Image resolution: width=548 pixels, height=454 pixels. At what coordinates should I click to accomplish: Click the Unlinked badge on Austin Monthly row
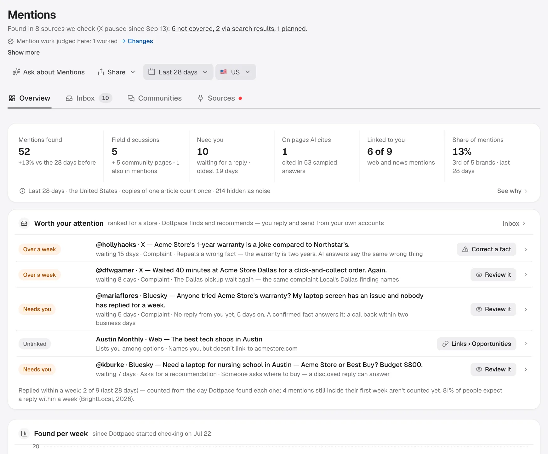click(x=35, y=344)
